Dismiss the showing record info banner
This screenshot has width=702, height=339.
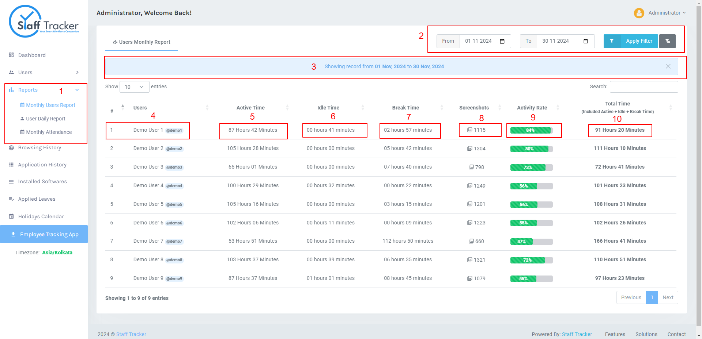(x=668, y=66)
